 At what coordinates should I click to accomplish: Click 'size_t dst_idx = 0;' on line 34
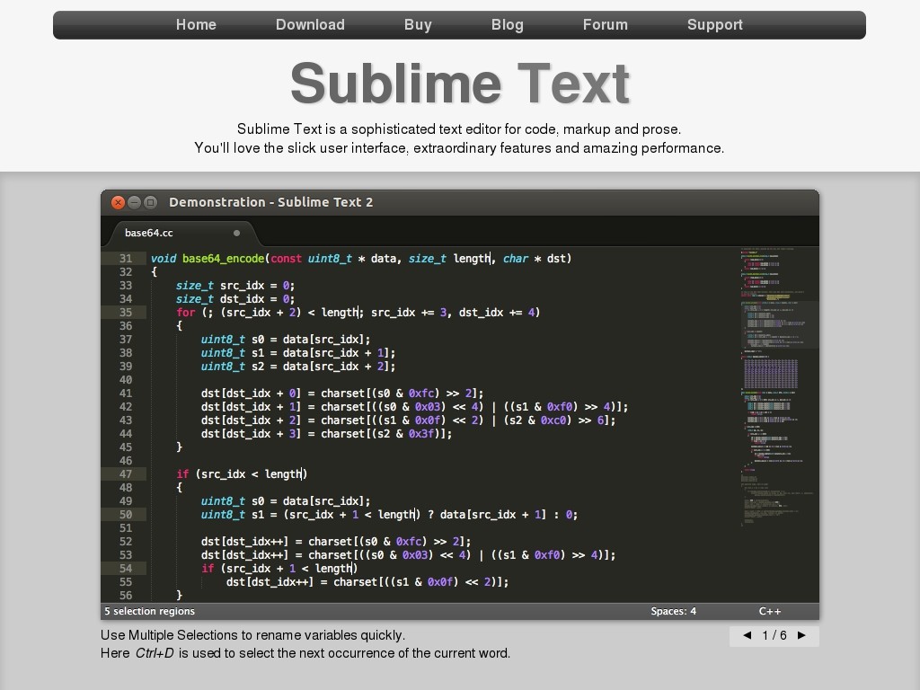[x=235, y=299]
